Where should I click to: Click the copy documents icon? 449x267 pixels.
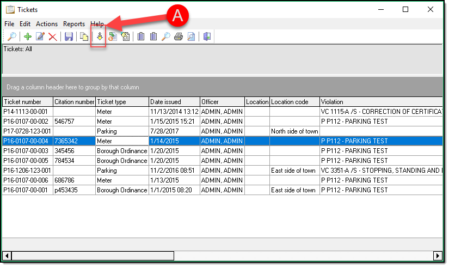pyautogui.click(x=84, y=37)
